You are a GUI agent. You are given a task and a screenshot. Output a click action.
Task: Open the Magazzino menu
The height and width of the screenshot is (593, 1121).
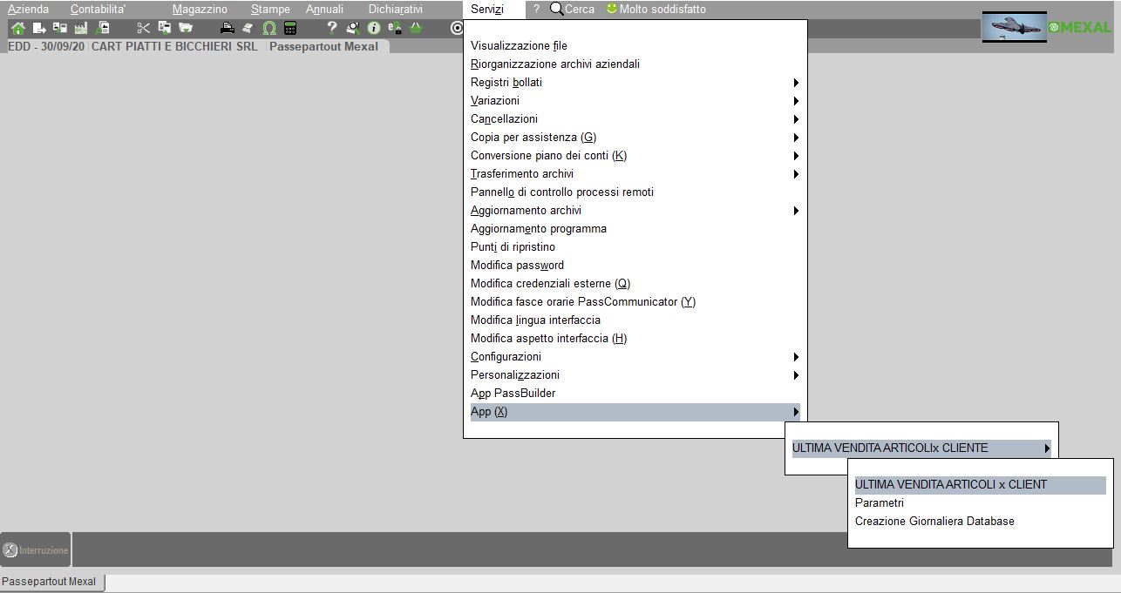200,9
